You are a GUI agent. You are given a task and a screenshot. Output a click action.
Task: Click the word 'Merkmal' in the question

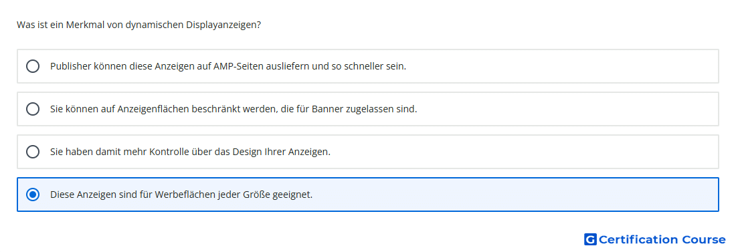[x=82, y=25]
